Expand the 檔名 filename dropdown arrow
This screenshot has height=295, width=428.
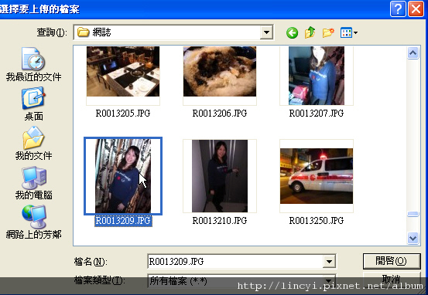pyautogui.click(x=329, y=262)
